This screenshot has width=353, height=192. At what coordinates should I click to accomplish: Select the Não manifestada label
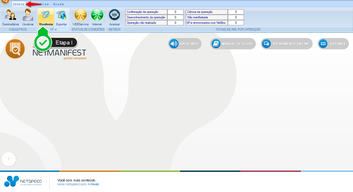tap(207, 17)
